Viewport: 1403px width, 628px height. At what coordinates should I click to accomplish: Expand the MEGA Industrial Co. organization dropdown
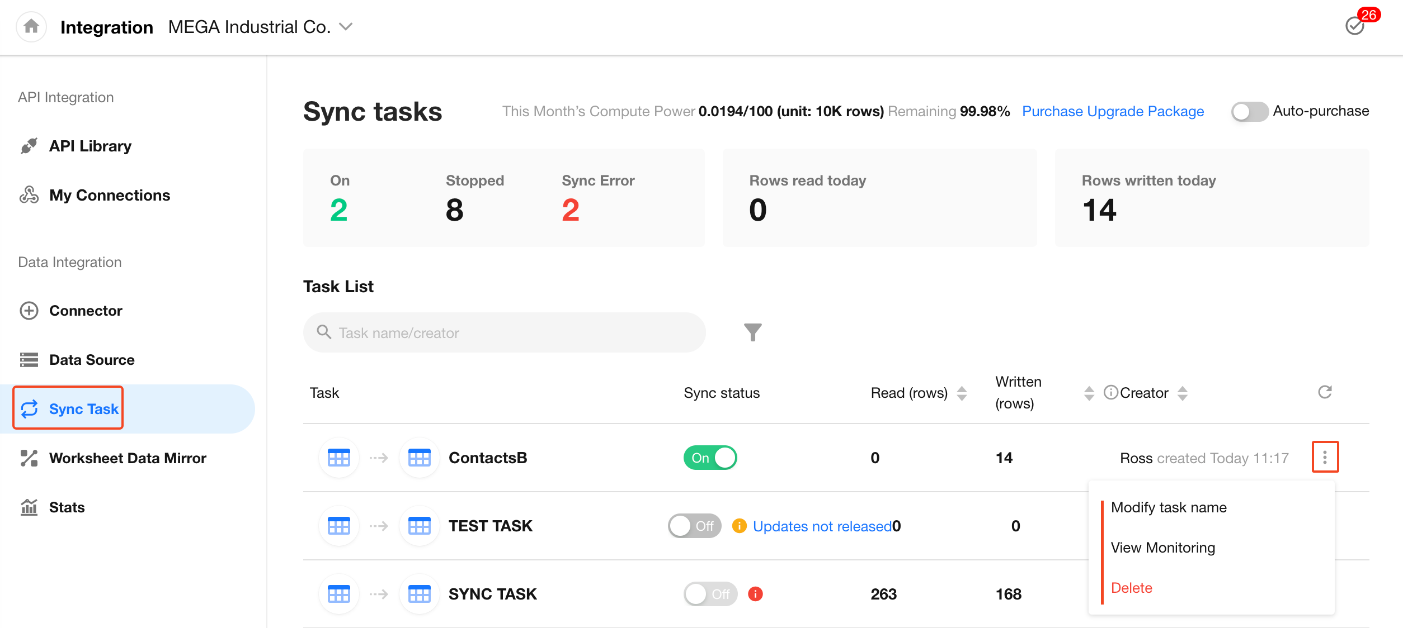click(x=346, y=27)
